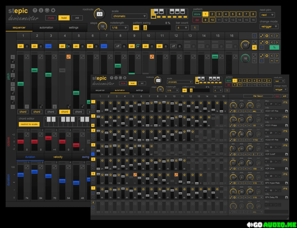Open chromatic scale dropdown in front window
Viewport: 297px width, 228px height.
(x=180, y=82)
